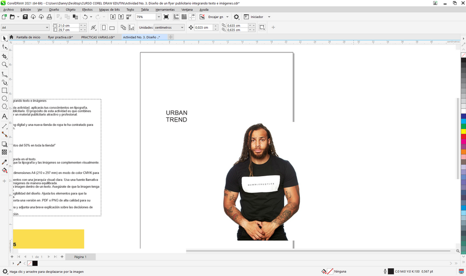Select the Shape edit tool
Viewport: 466px width, 276px height.
[x=4, y=47]
